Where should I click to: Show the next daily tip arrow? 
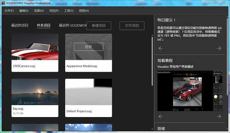[x=219, y=48]
